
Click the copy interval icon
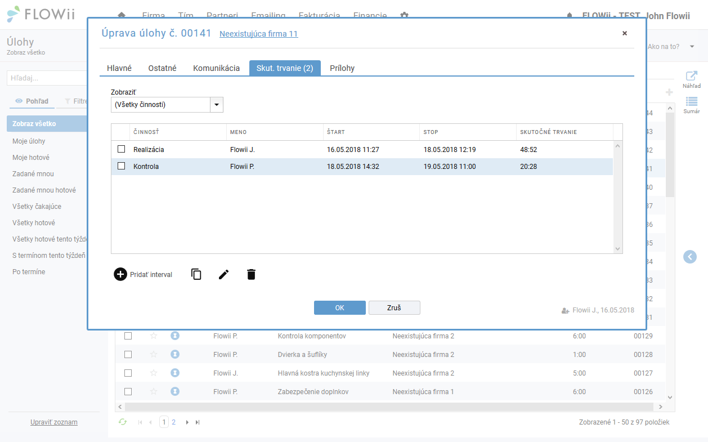[x=196, y=274]
